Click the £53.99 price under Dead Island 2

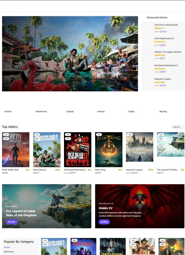click(x=36, y=173)
